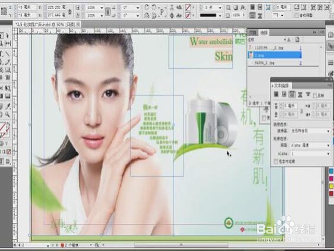Switch to the 链接 (Links) panel tab

coord(264,32)
